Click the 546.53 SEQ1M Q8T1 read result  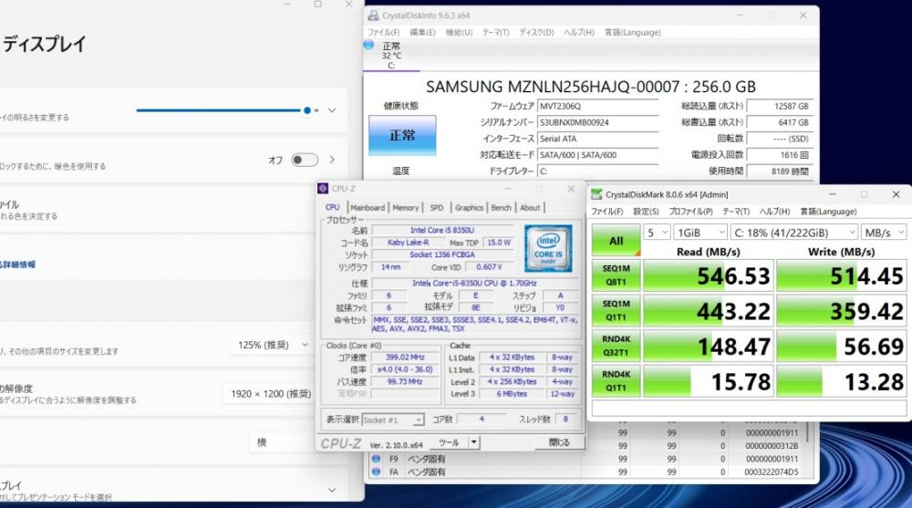coord(709,275)
